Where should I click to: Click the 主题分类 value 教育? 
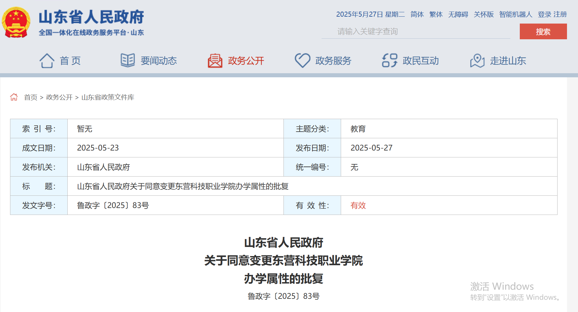(358, 129)
